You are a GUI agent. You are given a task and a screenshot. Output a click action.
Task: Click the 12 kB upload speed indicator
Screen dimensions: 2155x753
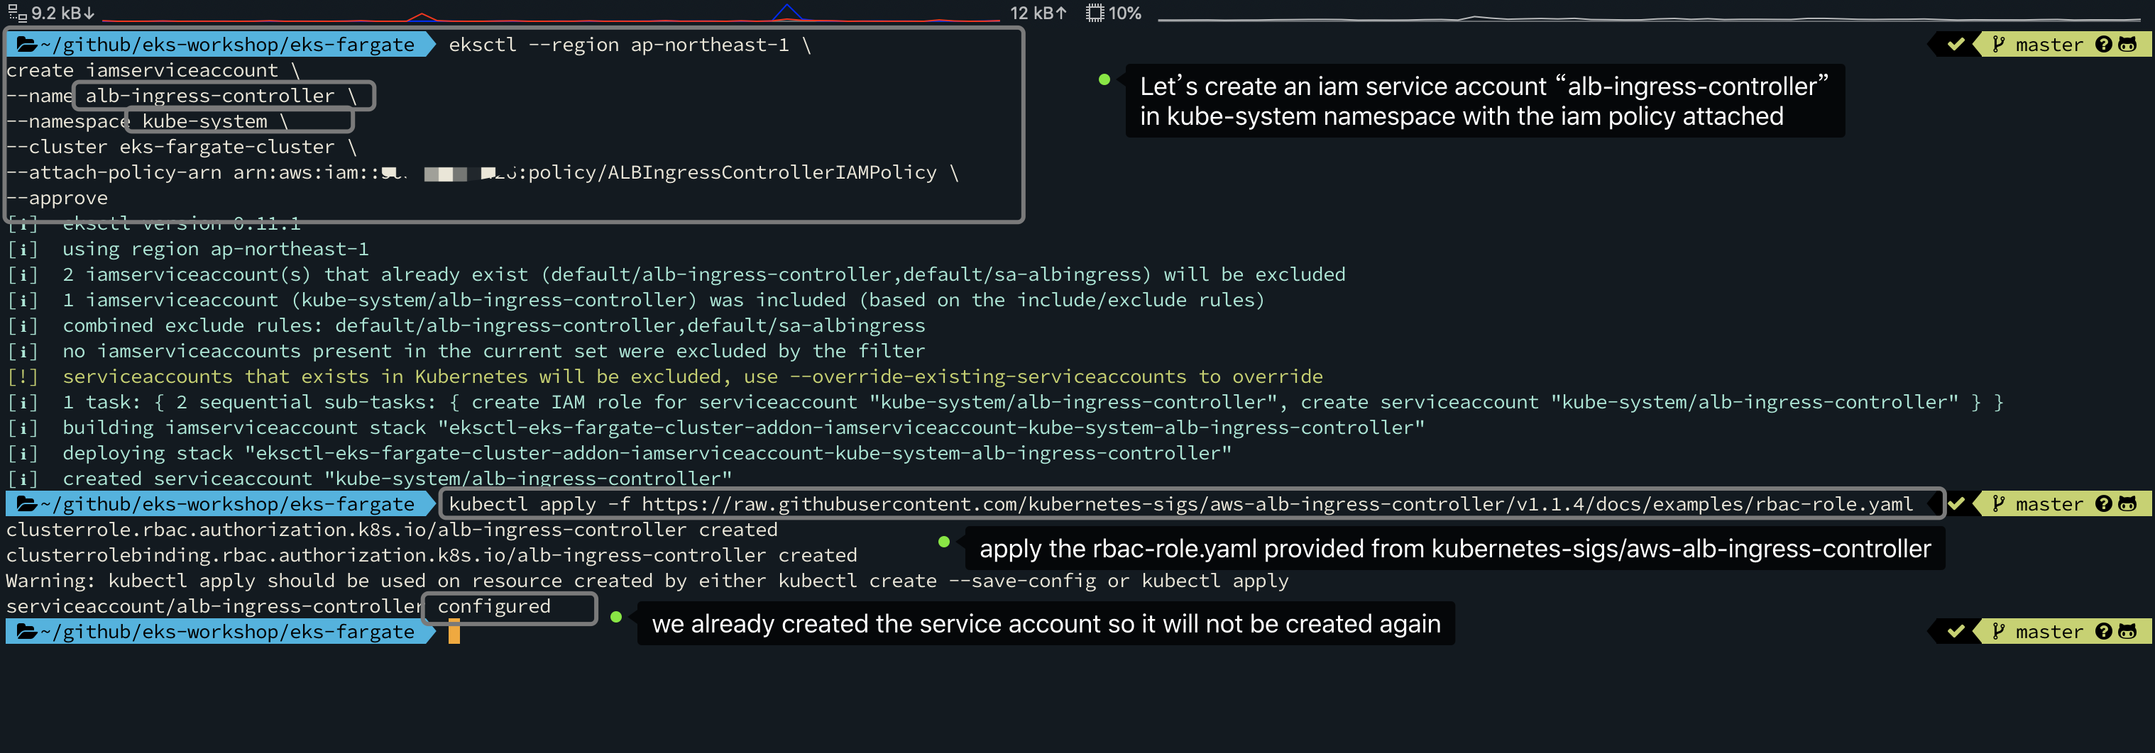click(1038, 13)
